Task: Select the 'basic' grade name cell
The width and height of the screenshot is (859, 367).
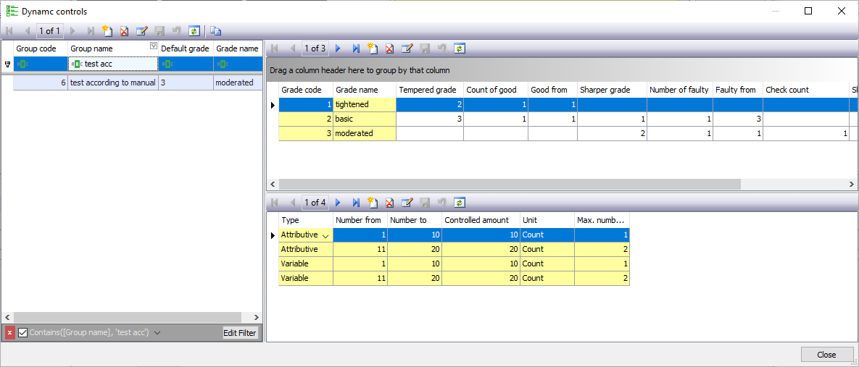Action: [x=365, y=119]
